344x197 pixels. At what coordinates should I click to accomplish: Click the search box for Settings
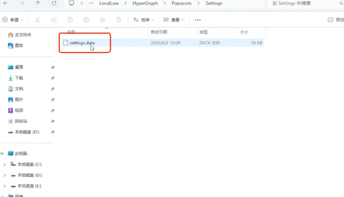(305, 3)
